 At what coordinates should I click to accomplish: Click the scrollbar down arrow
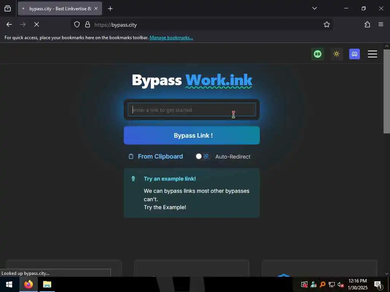pos(387,274)
